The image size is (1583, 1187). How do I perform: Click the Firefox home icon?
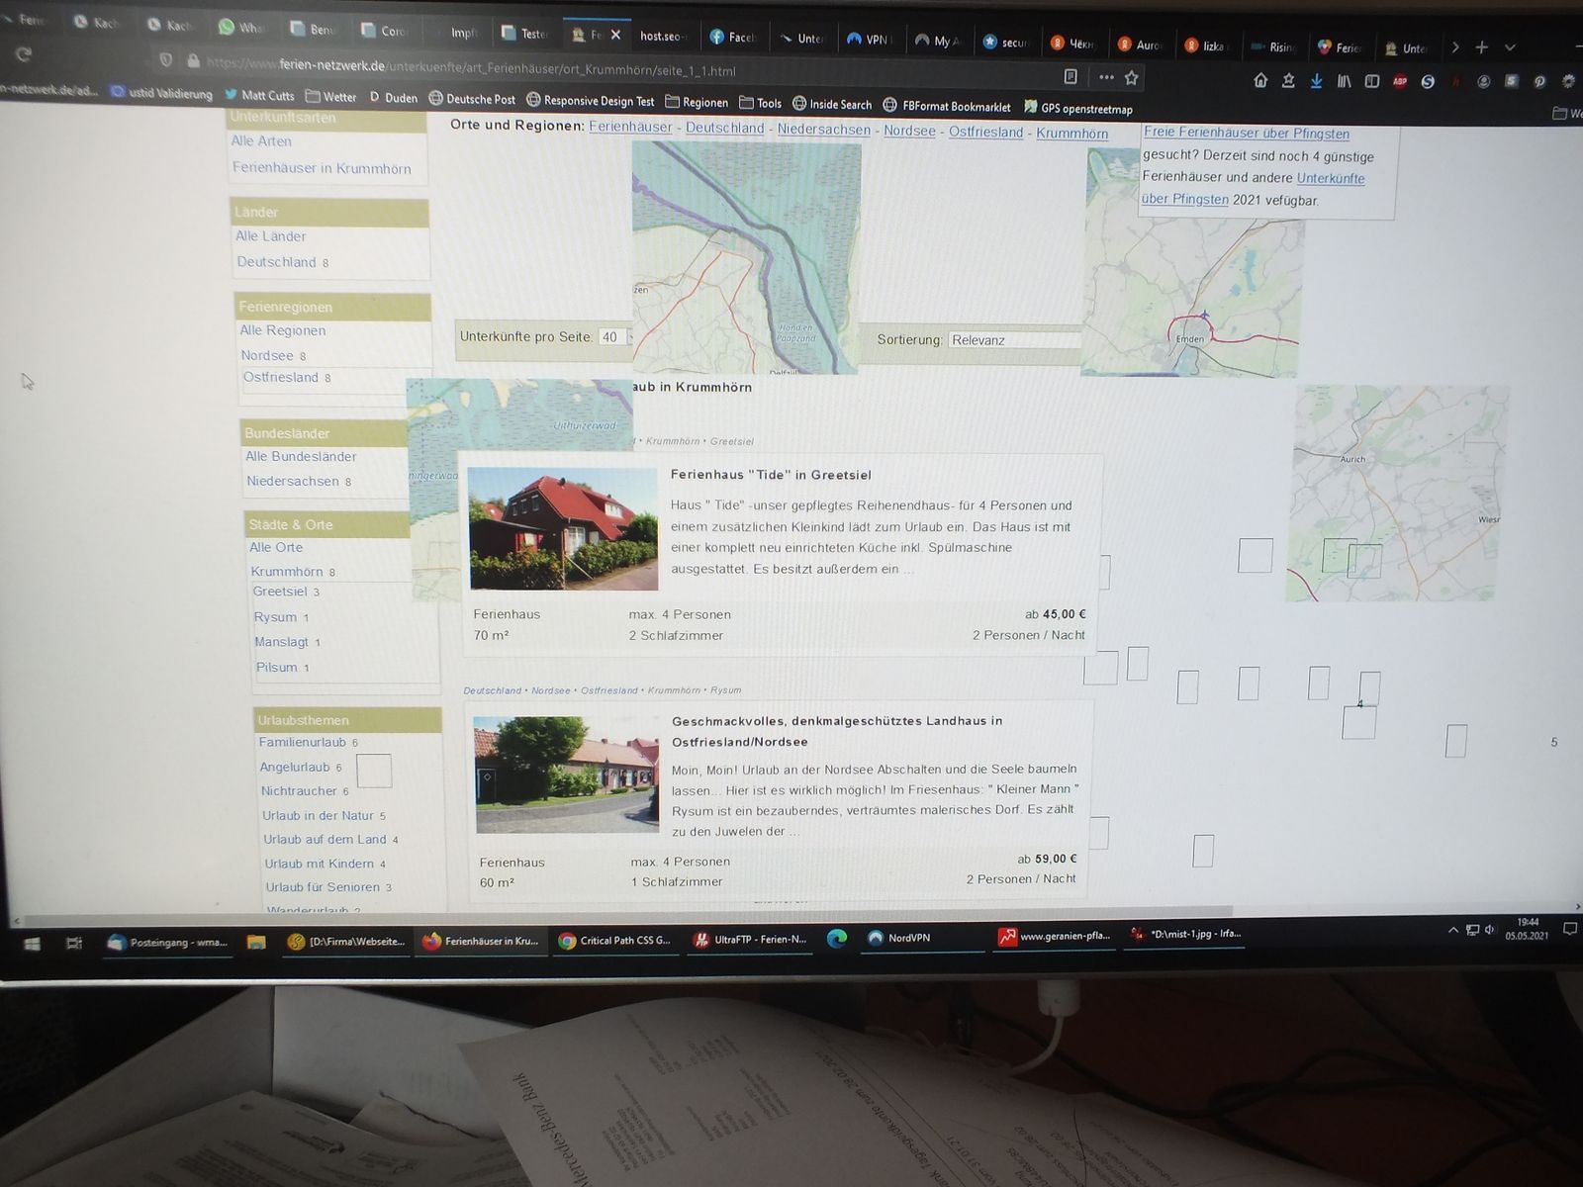[x=1260, y=80]
